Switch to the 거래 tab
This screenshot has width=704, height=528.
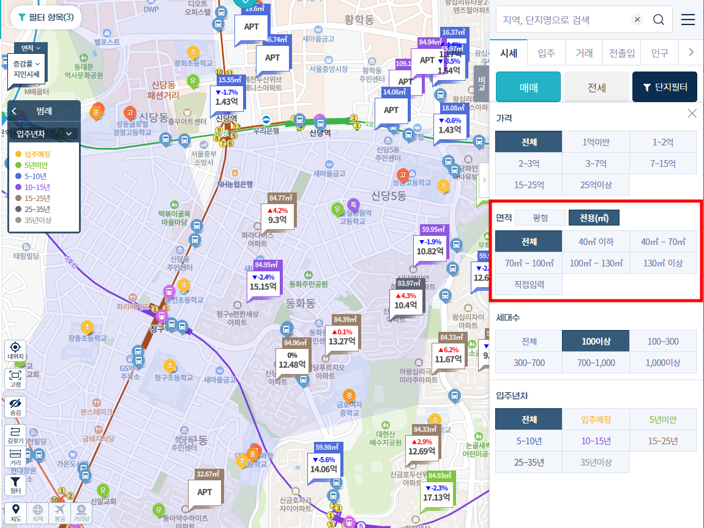pos(583,53)
